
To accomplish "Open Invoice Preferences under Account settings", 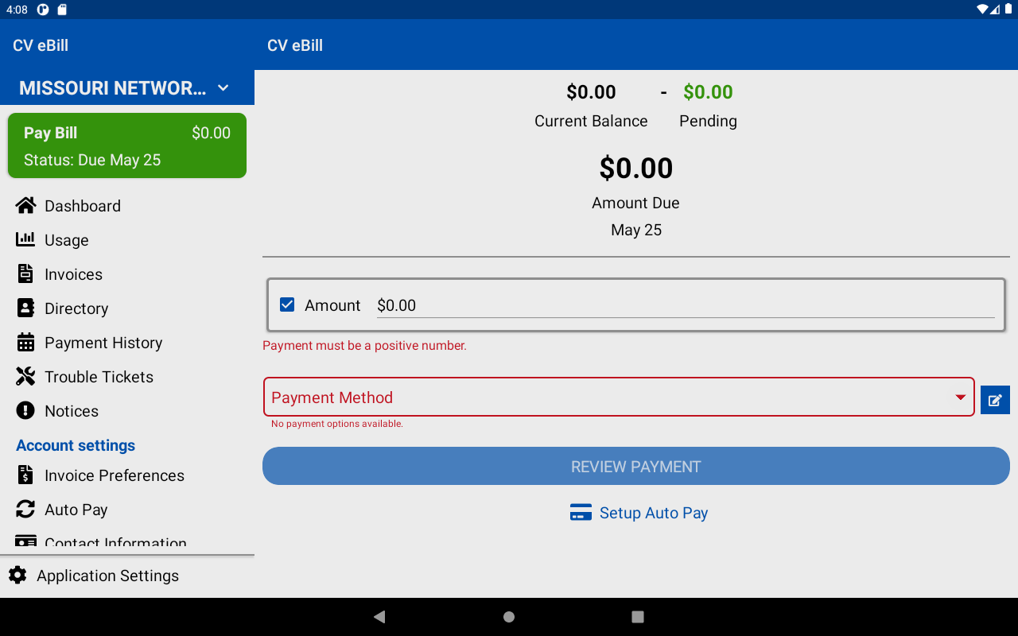I will [127, 475].
